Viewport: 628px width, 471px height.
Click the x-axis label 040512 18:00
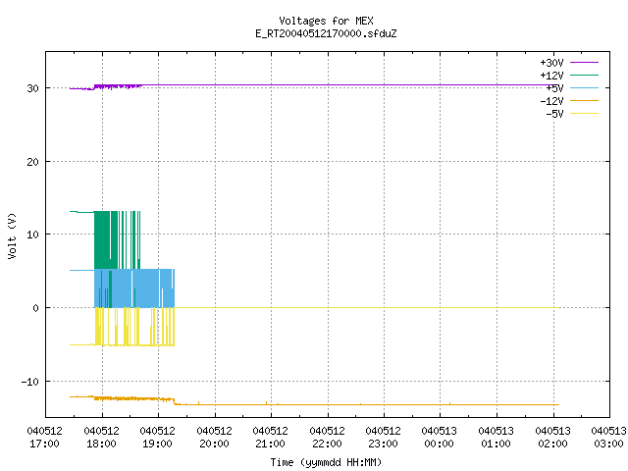tap(101, 437)
